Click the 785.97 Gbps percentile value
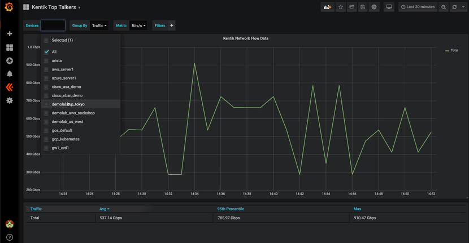 (x=228, y=218)
